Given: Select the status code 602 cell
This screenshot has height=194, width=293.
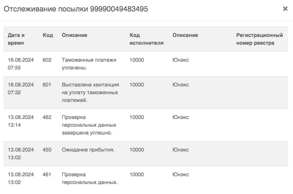Looking at the screenshot, I should pyautogui.click(x=47, y=60).
